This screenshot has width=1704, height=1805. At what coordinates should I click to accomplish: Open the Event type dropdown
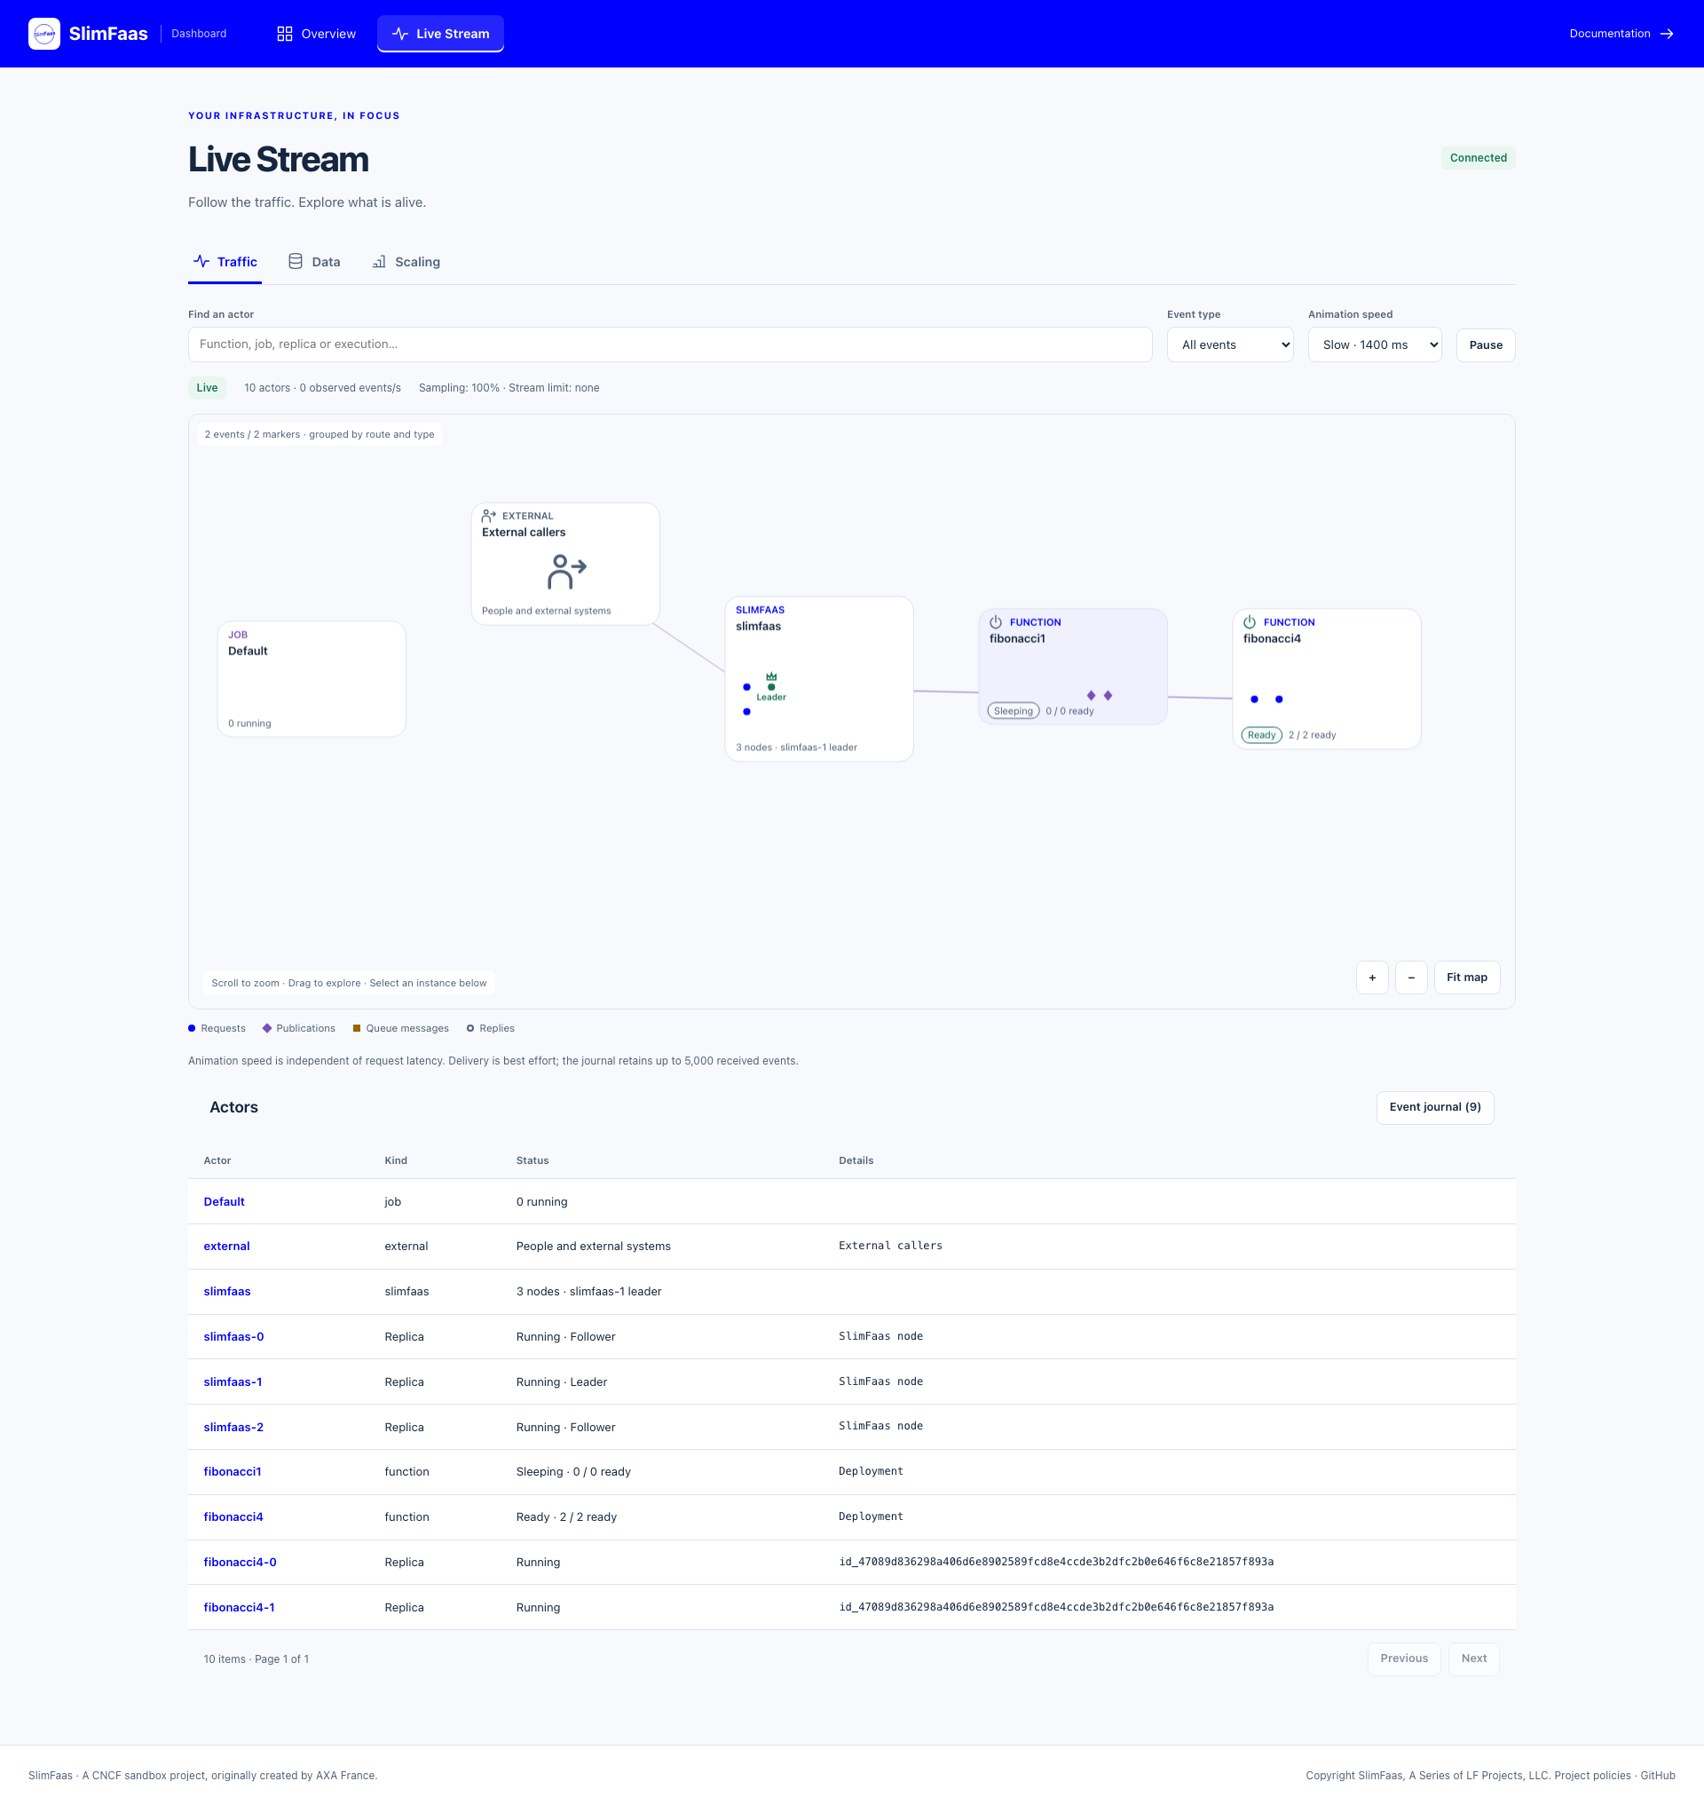pyautogui.click(x=1230, y=344)
